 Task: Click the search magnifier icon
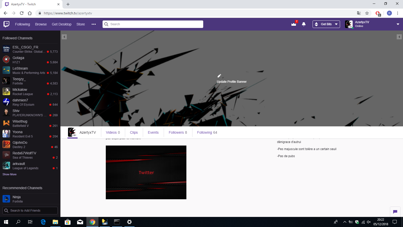click(106, 24)
